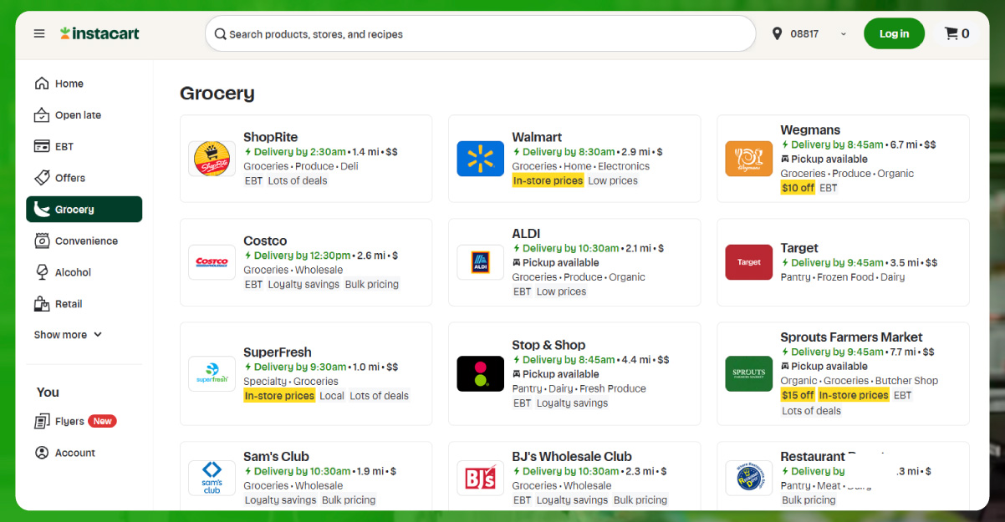The height and width of the screenshot is (522, 1005).
Task: Open the Wegmans store name link
Action: click(x=809, y=130)
